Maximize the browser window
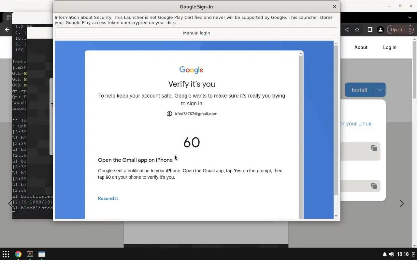Image resolution: width=417 pixels, height=260 pixels. click(x=400, y=6)
